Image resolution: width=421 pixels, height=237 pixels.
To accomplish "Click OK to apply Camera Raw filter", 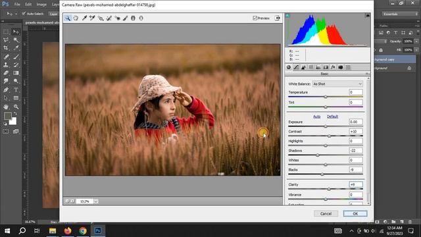I will click(355, 213).
